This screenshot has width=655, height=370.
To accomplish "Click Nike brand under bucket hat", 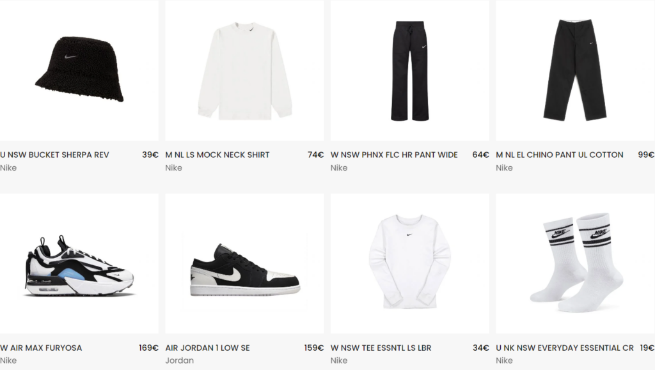I will click(8, 167).
